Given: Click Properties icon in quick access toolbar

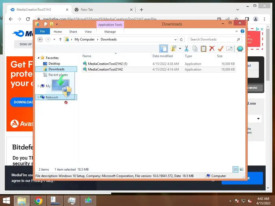Looking at the screenshot, I should (46, 24).
